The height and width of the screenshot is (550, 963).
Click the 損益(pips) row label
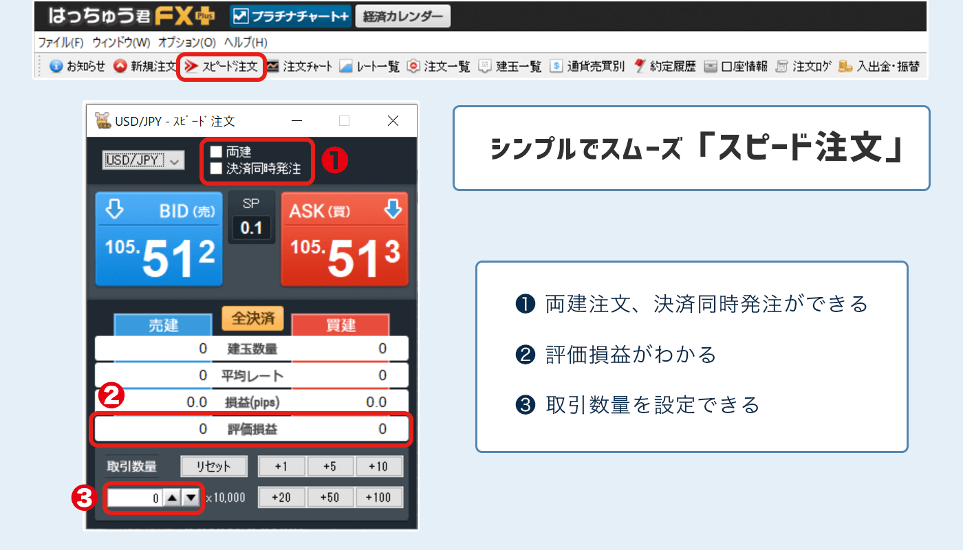252,403
